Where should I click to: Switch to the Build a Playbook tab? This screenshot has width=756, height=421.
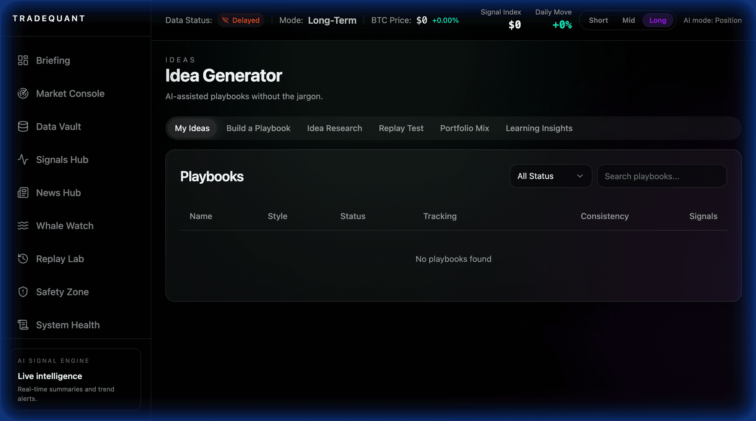coord(258,128)
